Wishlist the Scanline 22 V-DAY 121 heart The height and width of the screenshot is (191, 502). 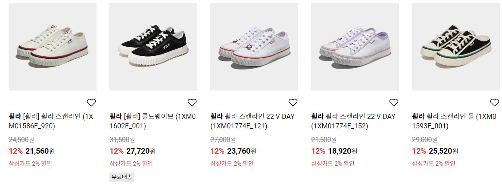tap(293, 102)
